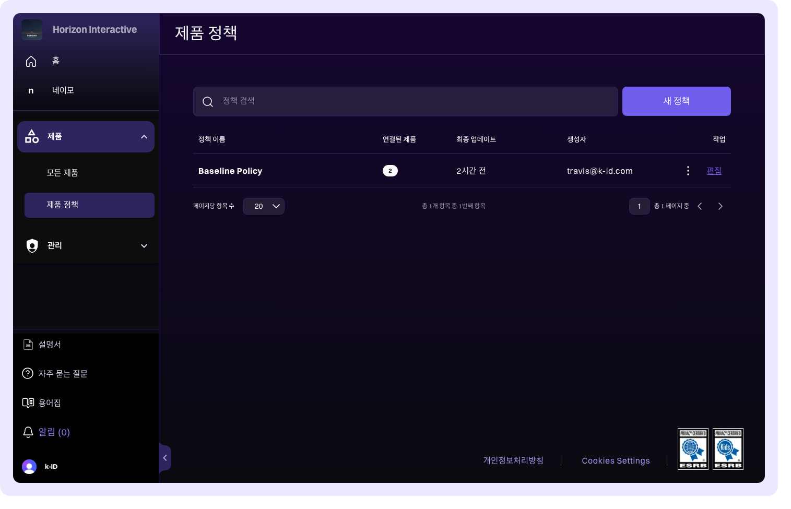This screenshot has height=509, width=791.
Task: Click the 'n' avatar for 네이모
Action: pyautogui.click(x=31, y=90)
